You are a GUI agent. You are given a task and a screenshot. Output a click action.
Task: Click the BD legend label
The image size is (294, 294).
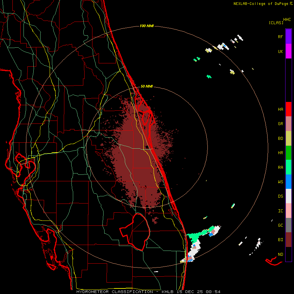point(280,139)
